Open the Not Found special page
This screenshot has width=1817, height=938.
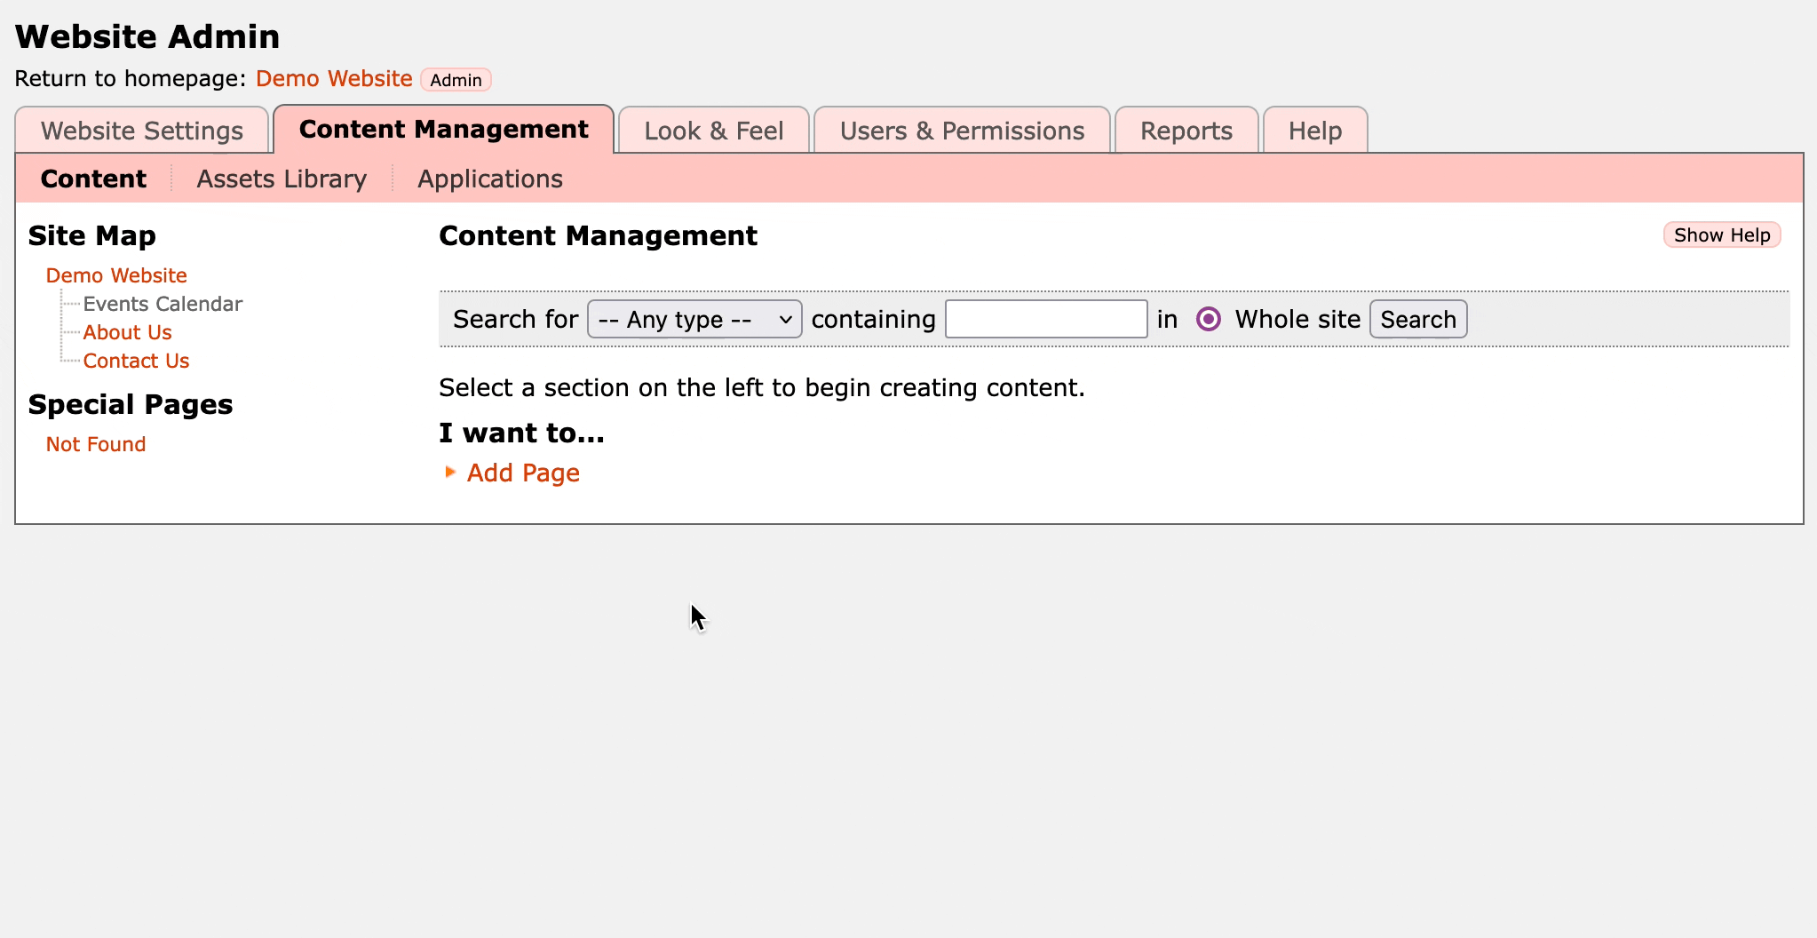[96, 444]
